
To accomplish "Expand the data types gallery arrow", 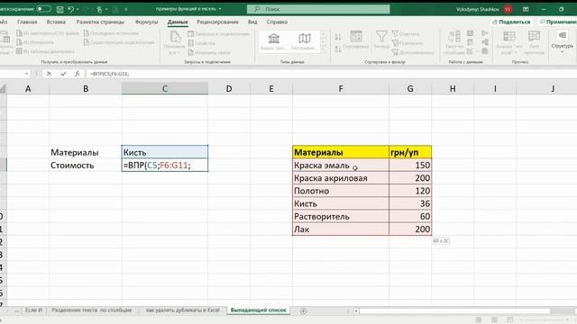I will pos(324,49).
